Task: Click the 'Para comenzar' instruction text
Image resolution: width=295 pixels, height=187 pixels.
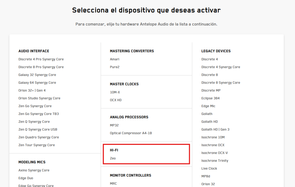Action: click(146, 24)
